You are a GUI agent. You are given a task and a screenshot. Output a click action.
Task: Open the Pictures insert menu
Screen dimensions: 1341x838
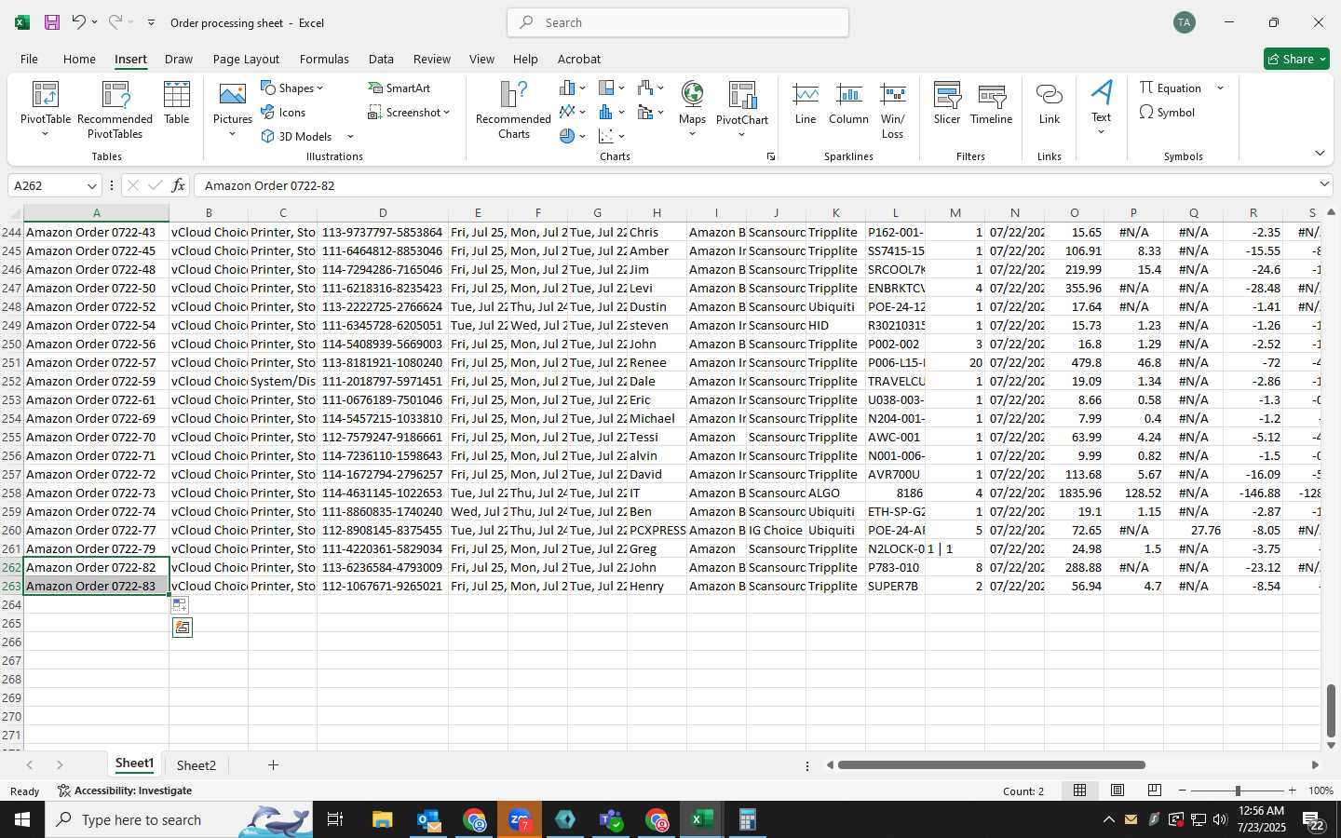coord(232,110)
